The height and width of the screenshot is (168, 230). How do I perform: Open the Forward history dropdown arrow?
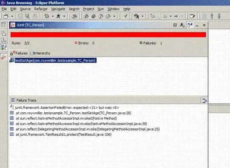tap(182, 16)
